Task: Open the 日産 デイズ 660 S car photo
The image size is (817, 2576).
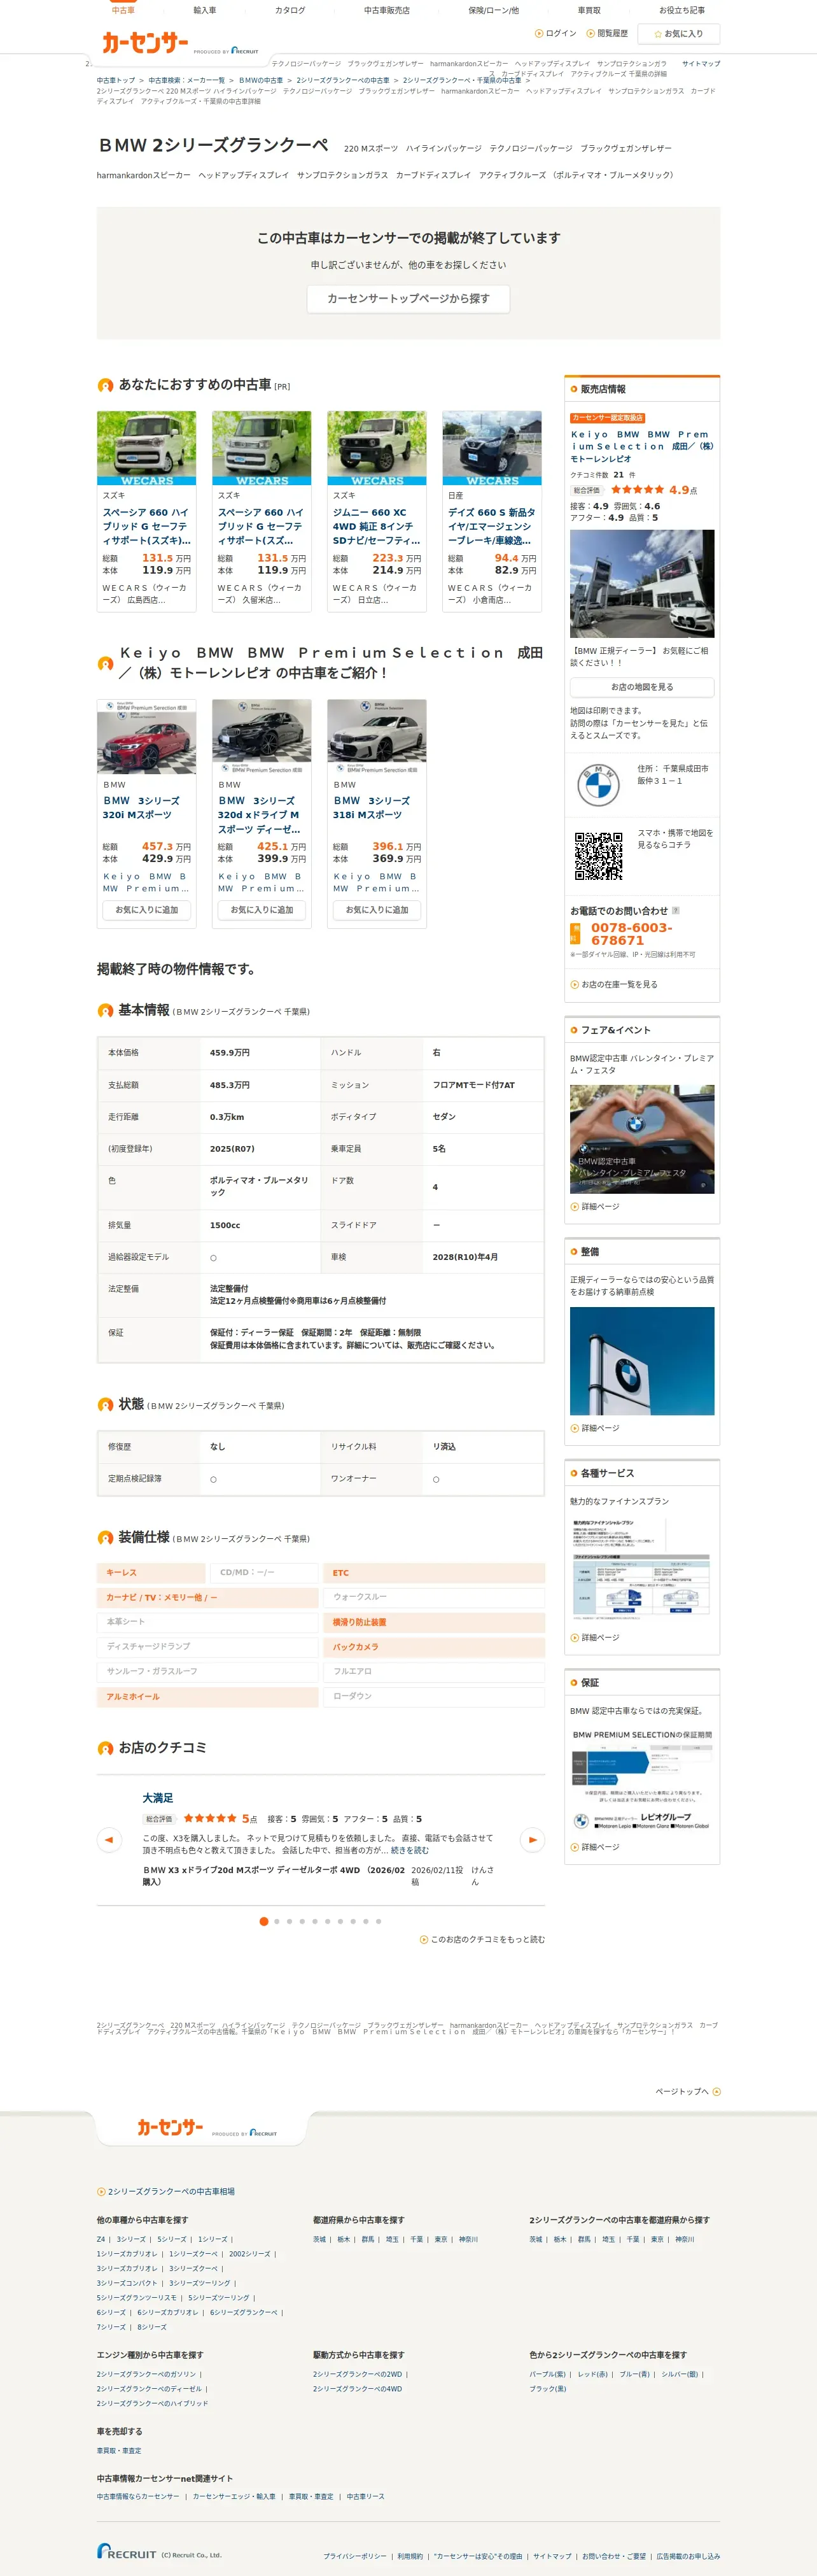Action: point(492,448)
